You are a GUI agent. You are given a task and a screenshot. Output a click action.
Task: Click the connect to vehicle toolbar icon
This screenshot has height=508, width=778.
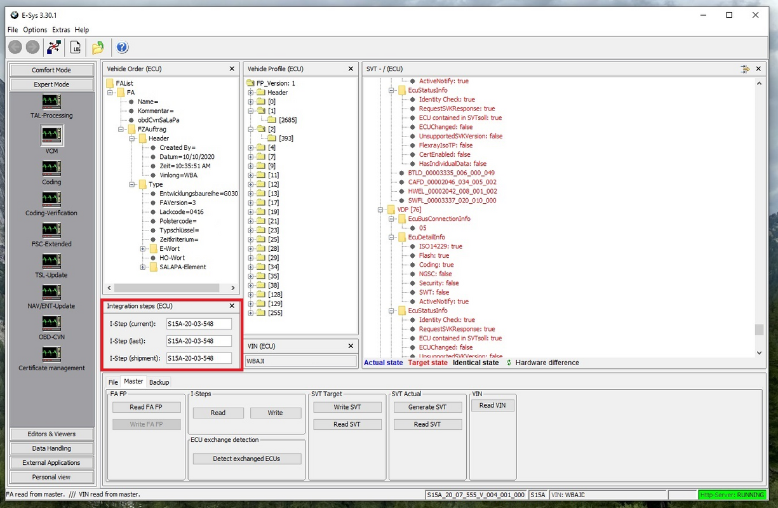click(x=54, y=47)
